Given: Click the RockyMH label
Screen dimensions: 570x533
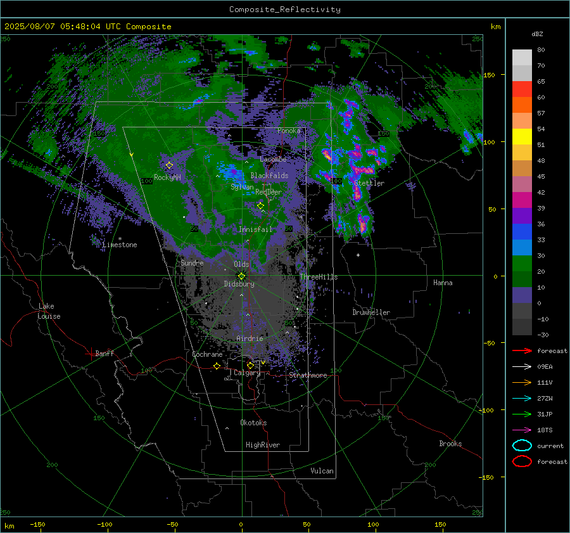Looking at the screenshot, I should (167, 177).
